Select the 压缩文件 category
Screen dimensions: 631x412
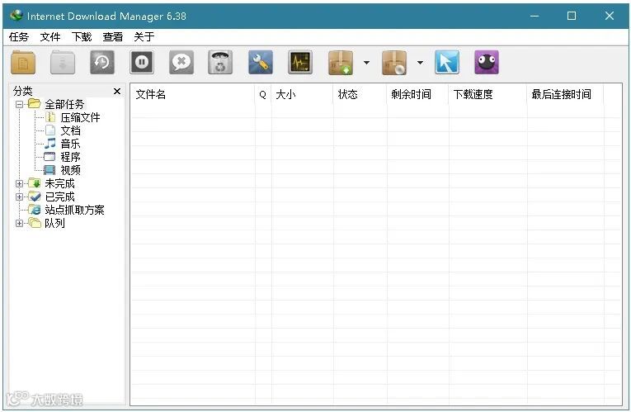point(80,117)
